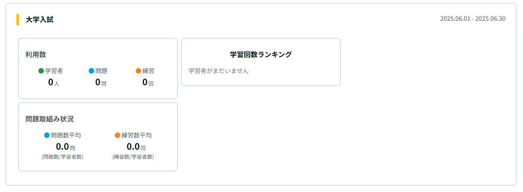Click the 学習回数ランキング heading
Screen dimensions: 523x192
coord(261,54)
